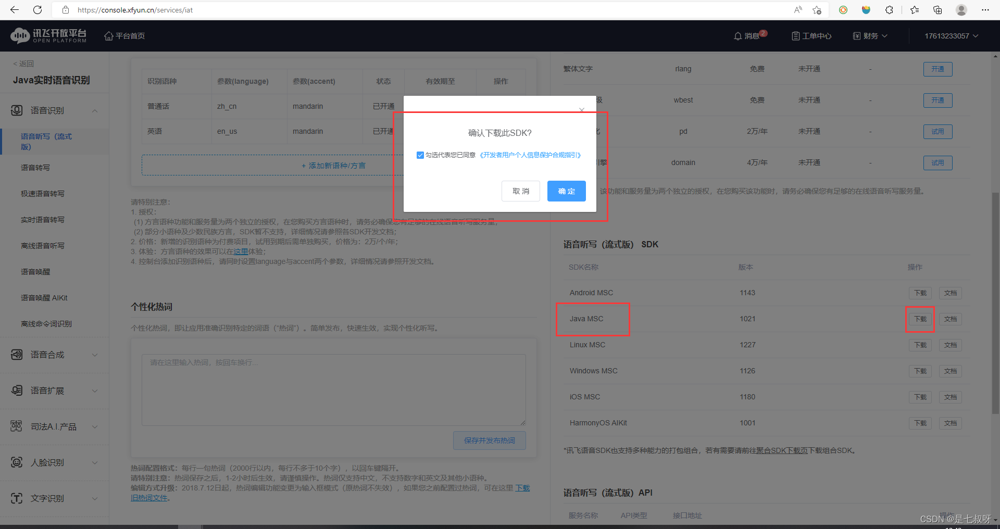This screenshot has height=529, width=1000.
Task: Click 这里 experience link in notes
Action: pos(241,251)
